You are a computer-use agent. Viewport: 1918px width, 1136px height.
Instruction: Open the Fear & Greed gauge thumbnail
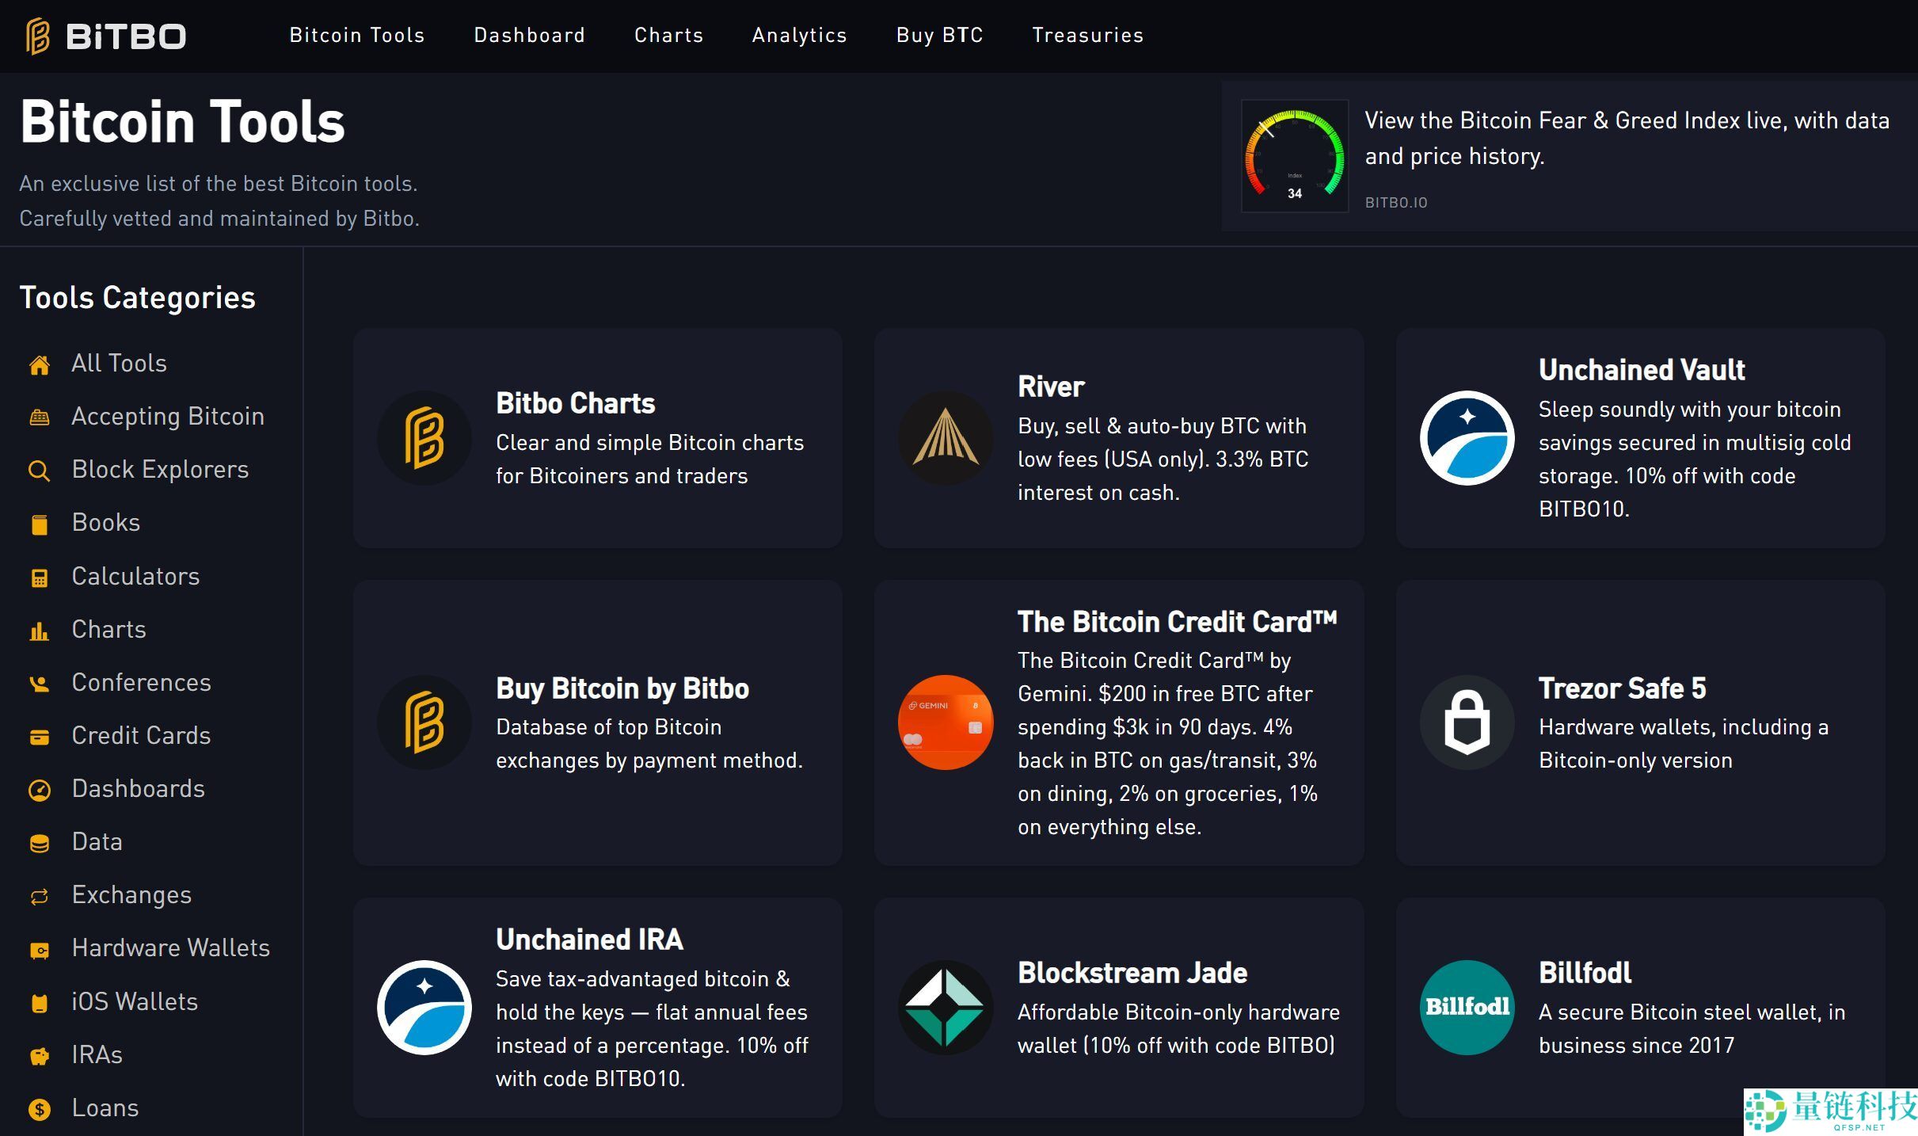1294,155
